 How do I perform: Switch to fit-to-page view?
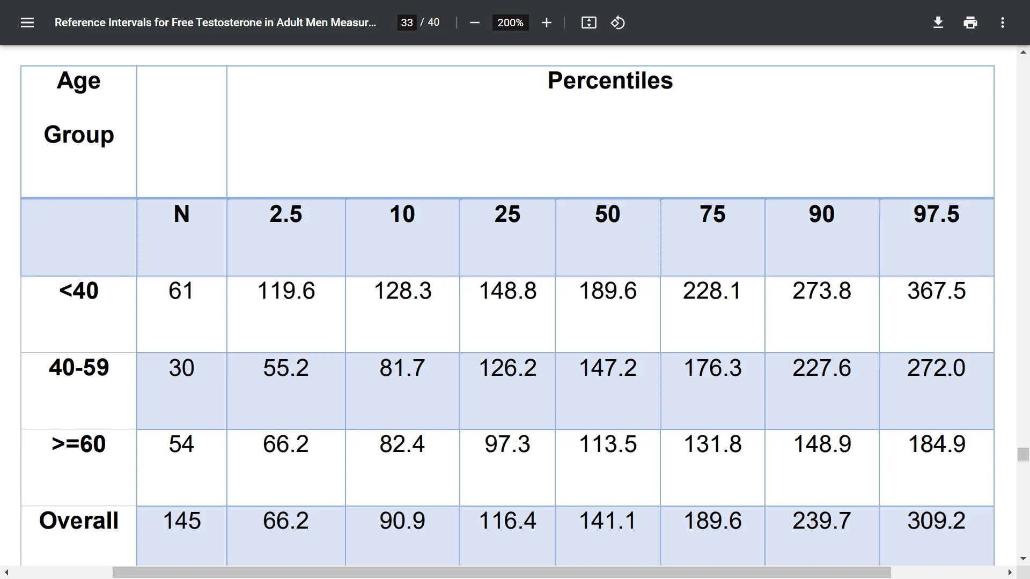point(588,23)
